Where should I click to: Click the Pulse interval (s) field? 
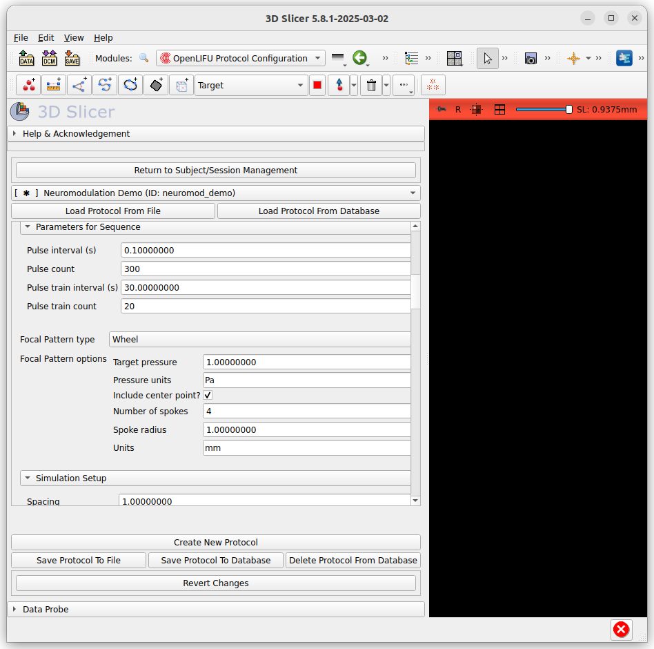(266, 251)
